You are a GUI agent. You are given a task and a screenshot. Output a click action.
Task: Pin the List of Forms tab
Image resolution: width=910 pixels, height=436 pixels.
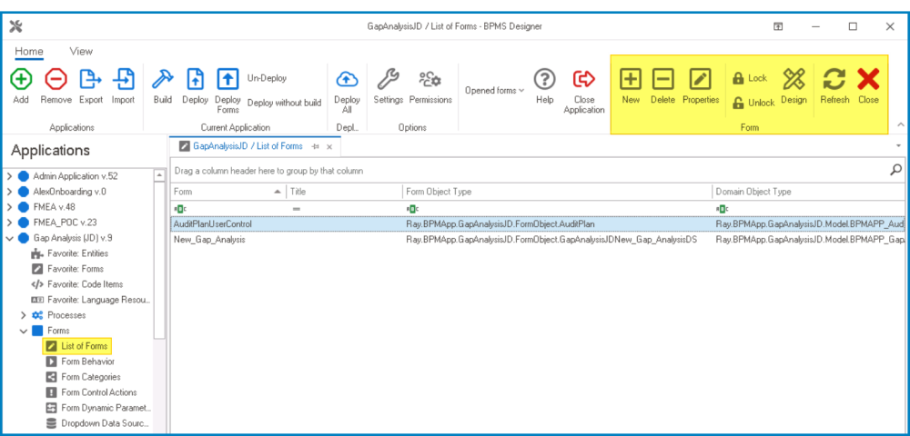[x=316, y=147]
